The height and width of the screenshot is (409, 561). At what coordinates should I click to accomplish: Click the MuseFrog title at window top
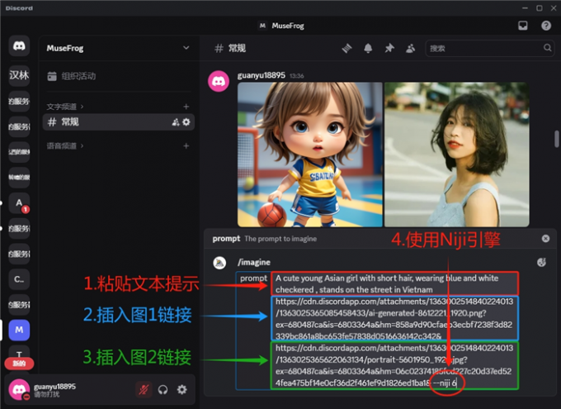point(287,26)
